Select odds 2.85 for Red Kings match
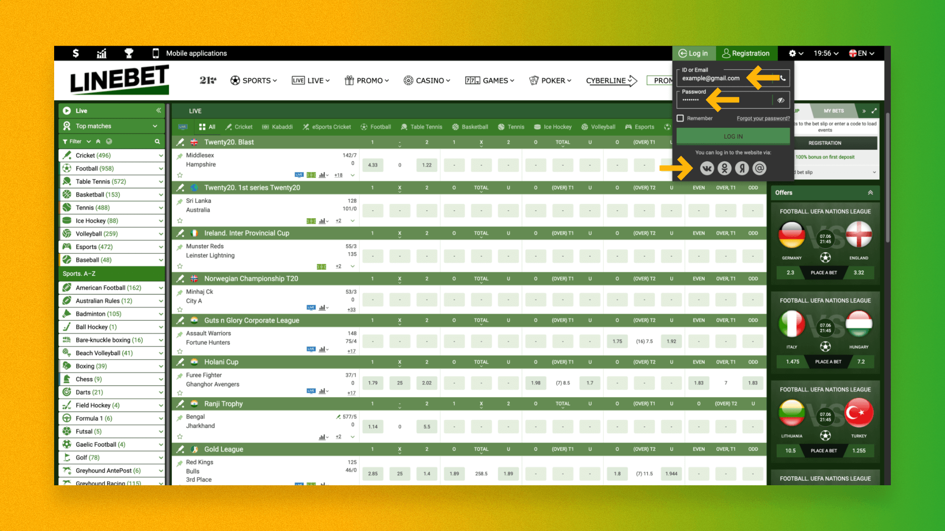 pos(373,474)
